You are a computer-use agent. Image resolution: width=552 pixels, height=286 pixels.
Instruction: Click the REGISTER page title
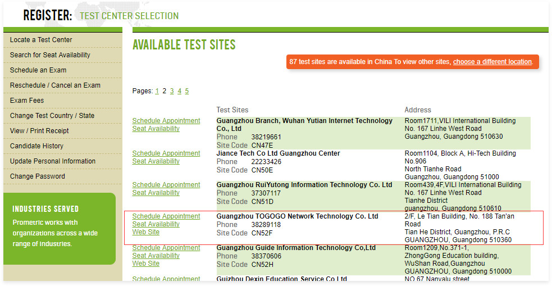click(x=48, y=16)
